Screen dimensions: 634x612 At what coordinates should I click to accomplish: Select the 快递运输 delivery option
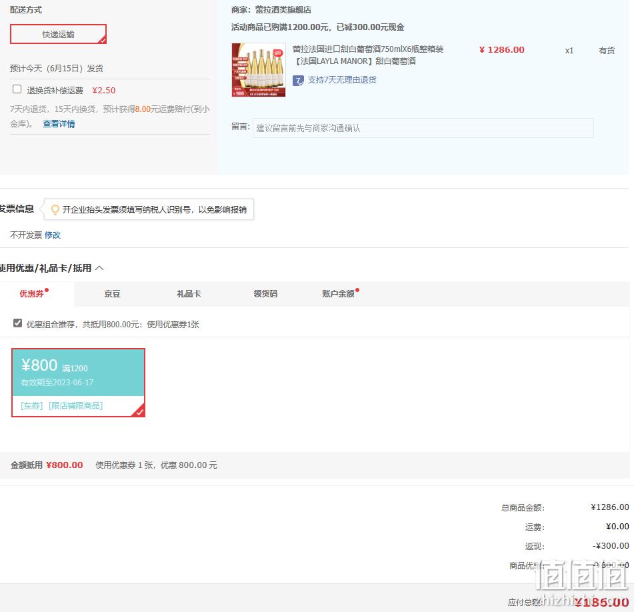[58, 34]
